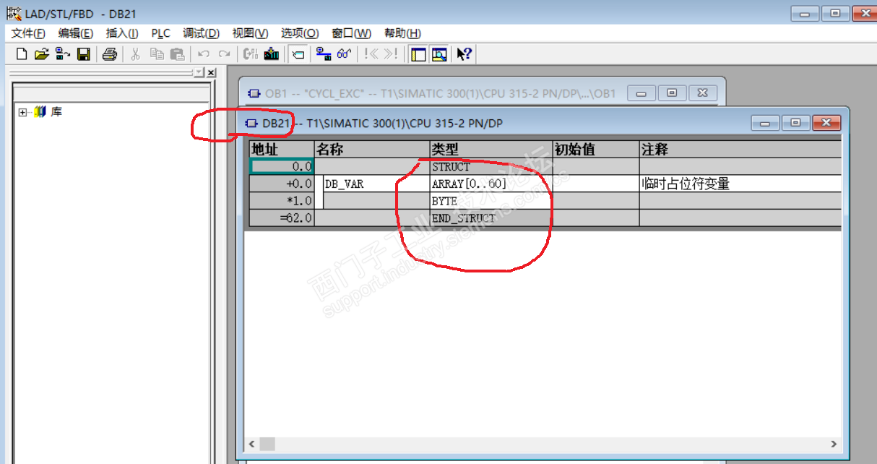877x464 pixels.
Task: Toggle the Overviews pane icon
Action: click(x=418, y=54)
